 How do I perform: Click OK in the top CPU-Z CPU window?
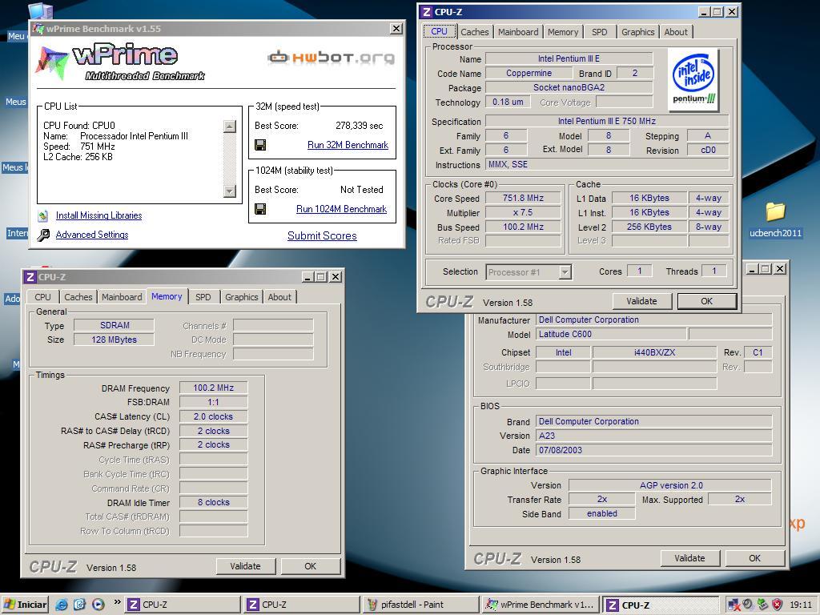pos(706,301)
